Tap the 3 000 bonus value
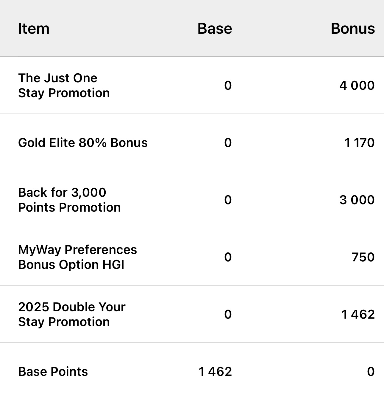Viewport: 384px width, 397px height. pos(357,200)
